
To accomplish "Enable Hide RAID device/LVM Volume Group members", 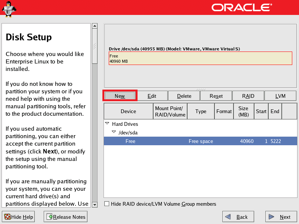I will pyautogui.click(x=107, y=204).
